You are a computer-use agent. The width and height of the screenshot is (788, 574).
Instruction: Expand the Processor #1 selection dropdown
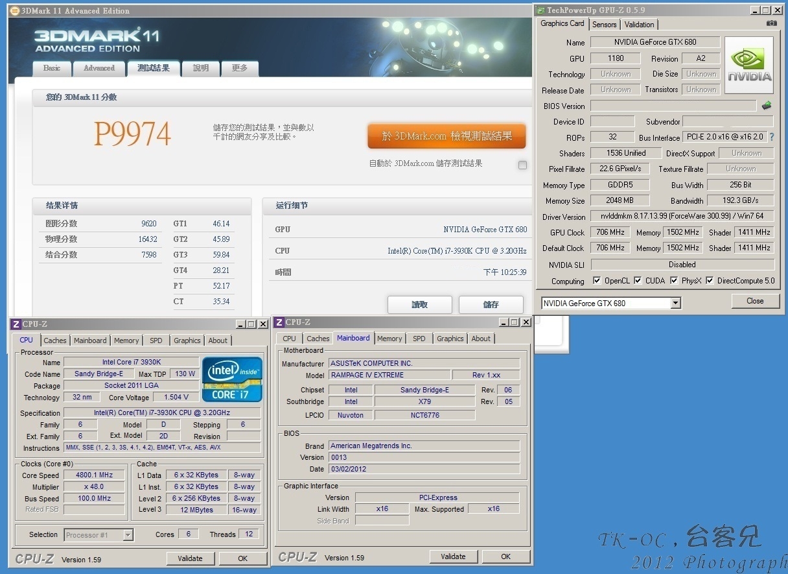pos(128,535)
